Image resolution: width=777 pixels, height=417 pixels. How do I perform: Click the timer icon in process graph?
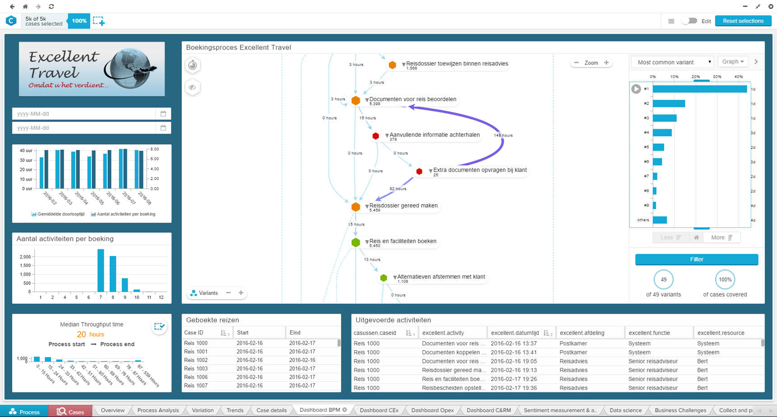[x=193, y=65]
